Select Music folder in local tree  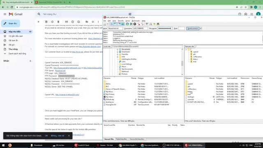pyautogui.click(x=124, y=67)
